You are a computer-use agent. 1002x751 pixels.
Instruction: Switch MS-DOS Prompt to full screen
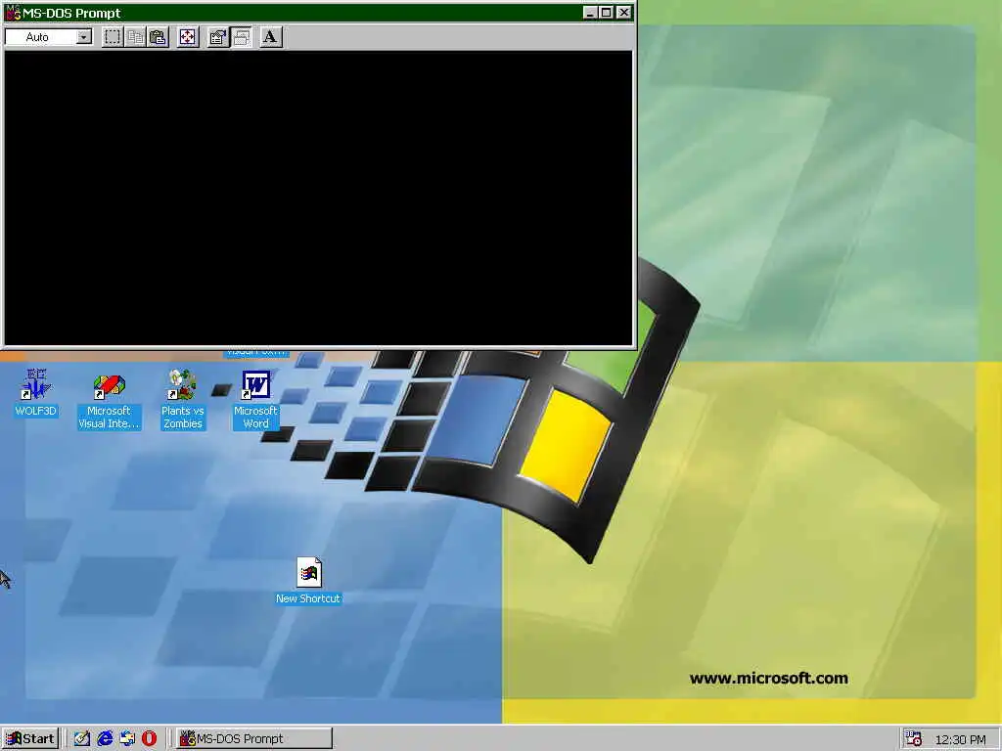[187, 37]
